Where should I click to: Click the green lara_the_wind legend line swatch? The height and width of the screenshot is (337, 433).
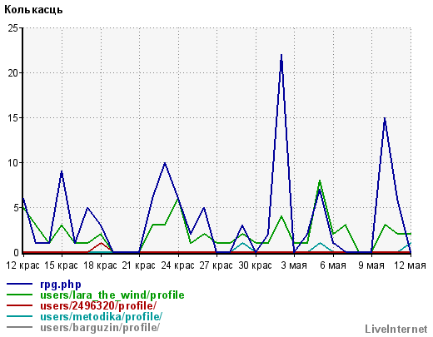point(19,295)
